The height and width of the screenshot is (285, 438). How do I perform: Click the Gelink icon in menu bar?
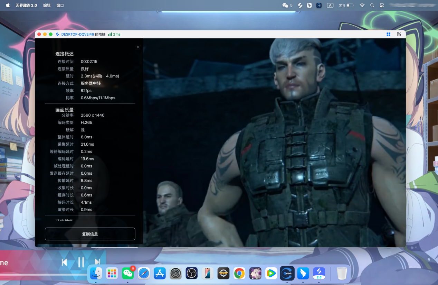[x=319, y=5]
